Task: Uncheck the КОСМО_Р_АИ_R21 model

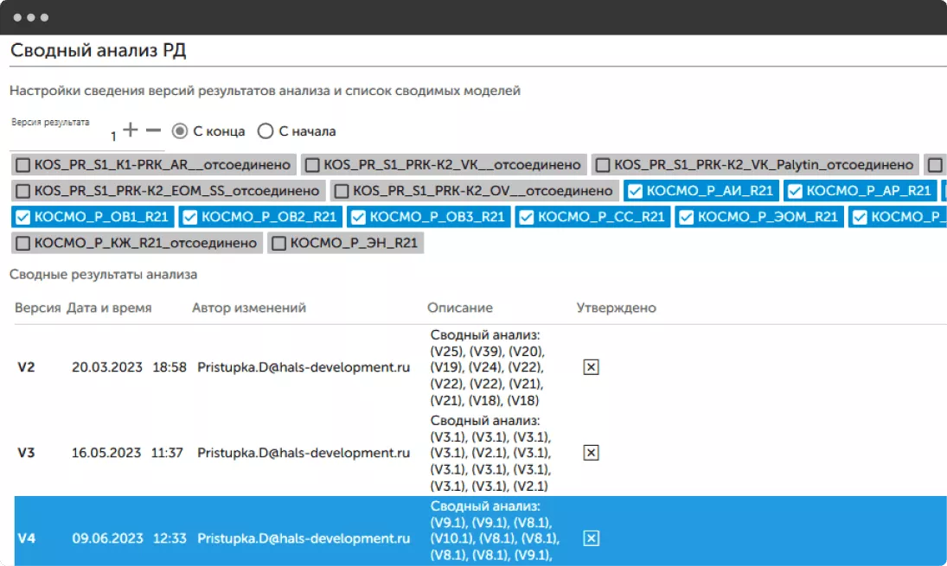Action: pos(635,191)
